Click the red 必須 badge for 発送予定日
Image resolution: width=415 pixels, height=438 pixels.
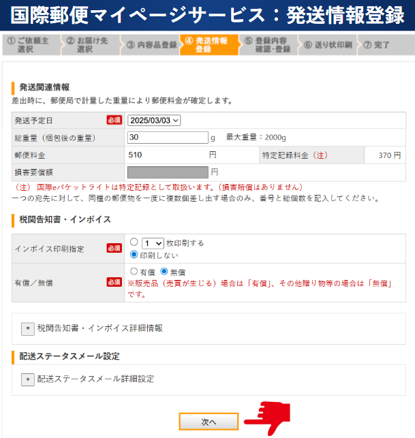point(114,120)
